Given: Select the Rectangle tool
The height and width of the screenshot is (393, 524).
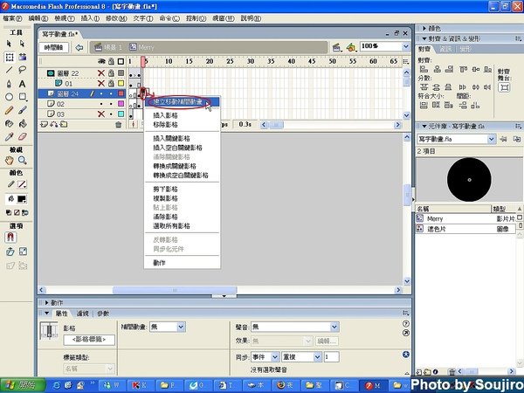Looking at the screenshot, I should 23,97.
